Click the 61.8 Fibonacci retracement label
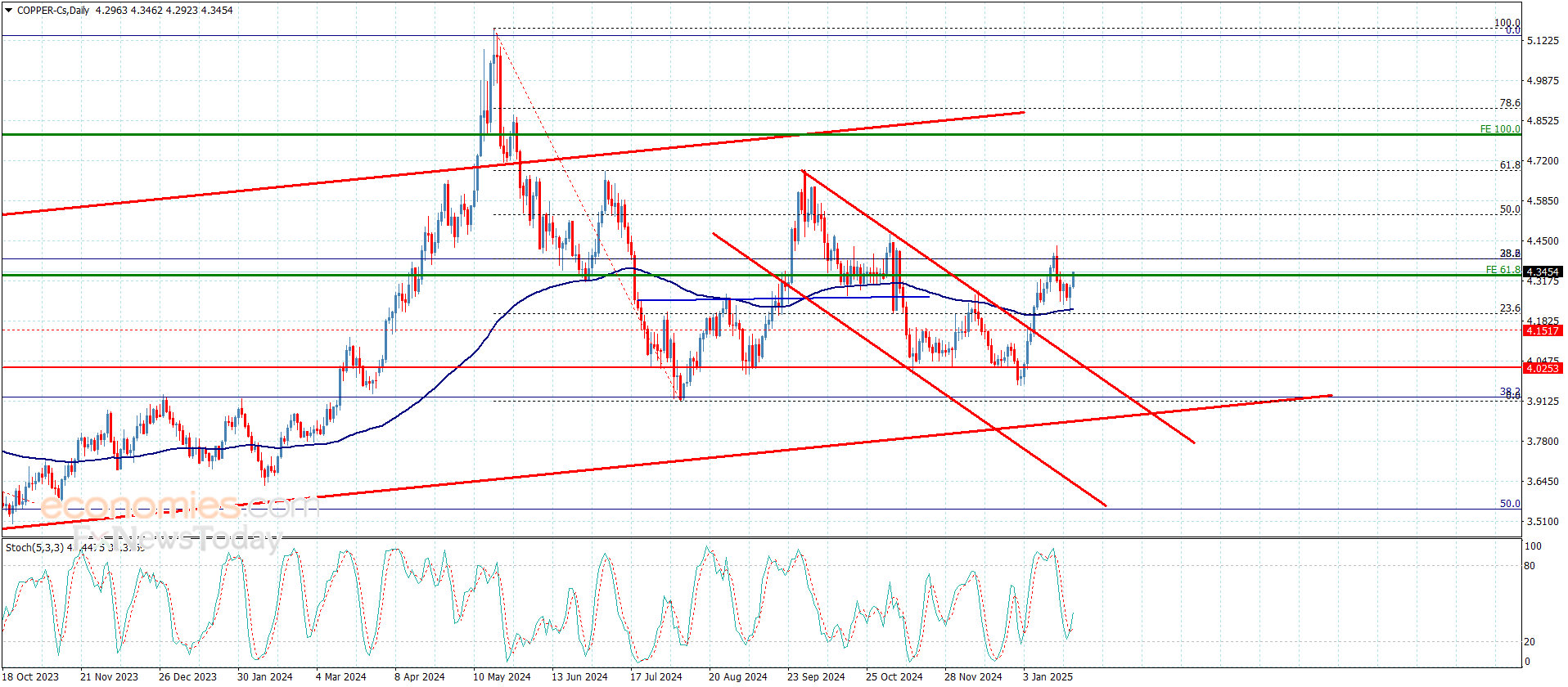Screen dimensions: 1568x687 click(1510, 165)
